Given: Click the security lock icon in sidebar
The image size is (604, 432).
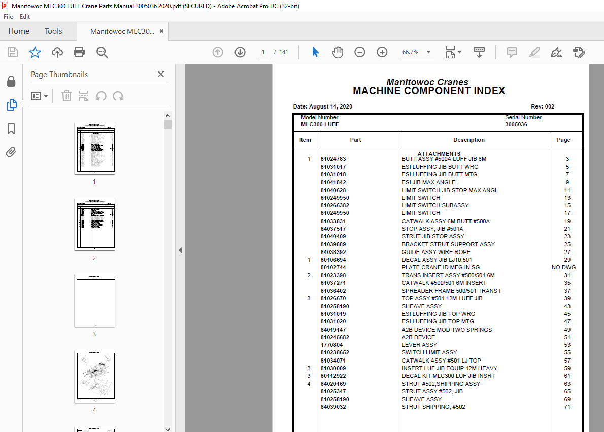Looking at the screenshot, I should (11, 81).
